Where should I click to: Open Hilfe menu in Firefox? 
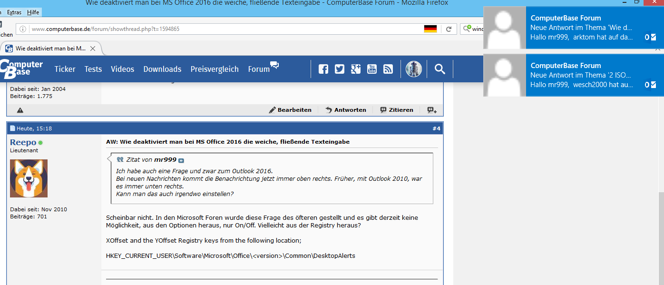pos(33,12)
